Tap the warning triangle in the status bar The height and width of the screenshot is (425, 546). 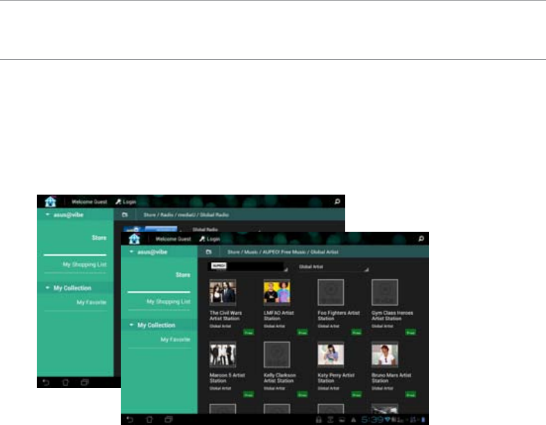click(353, 419)
